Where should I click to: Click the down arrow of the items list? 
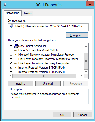[86, 72]
